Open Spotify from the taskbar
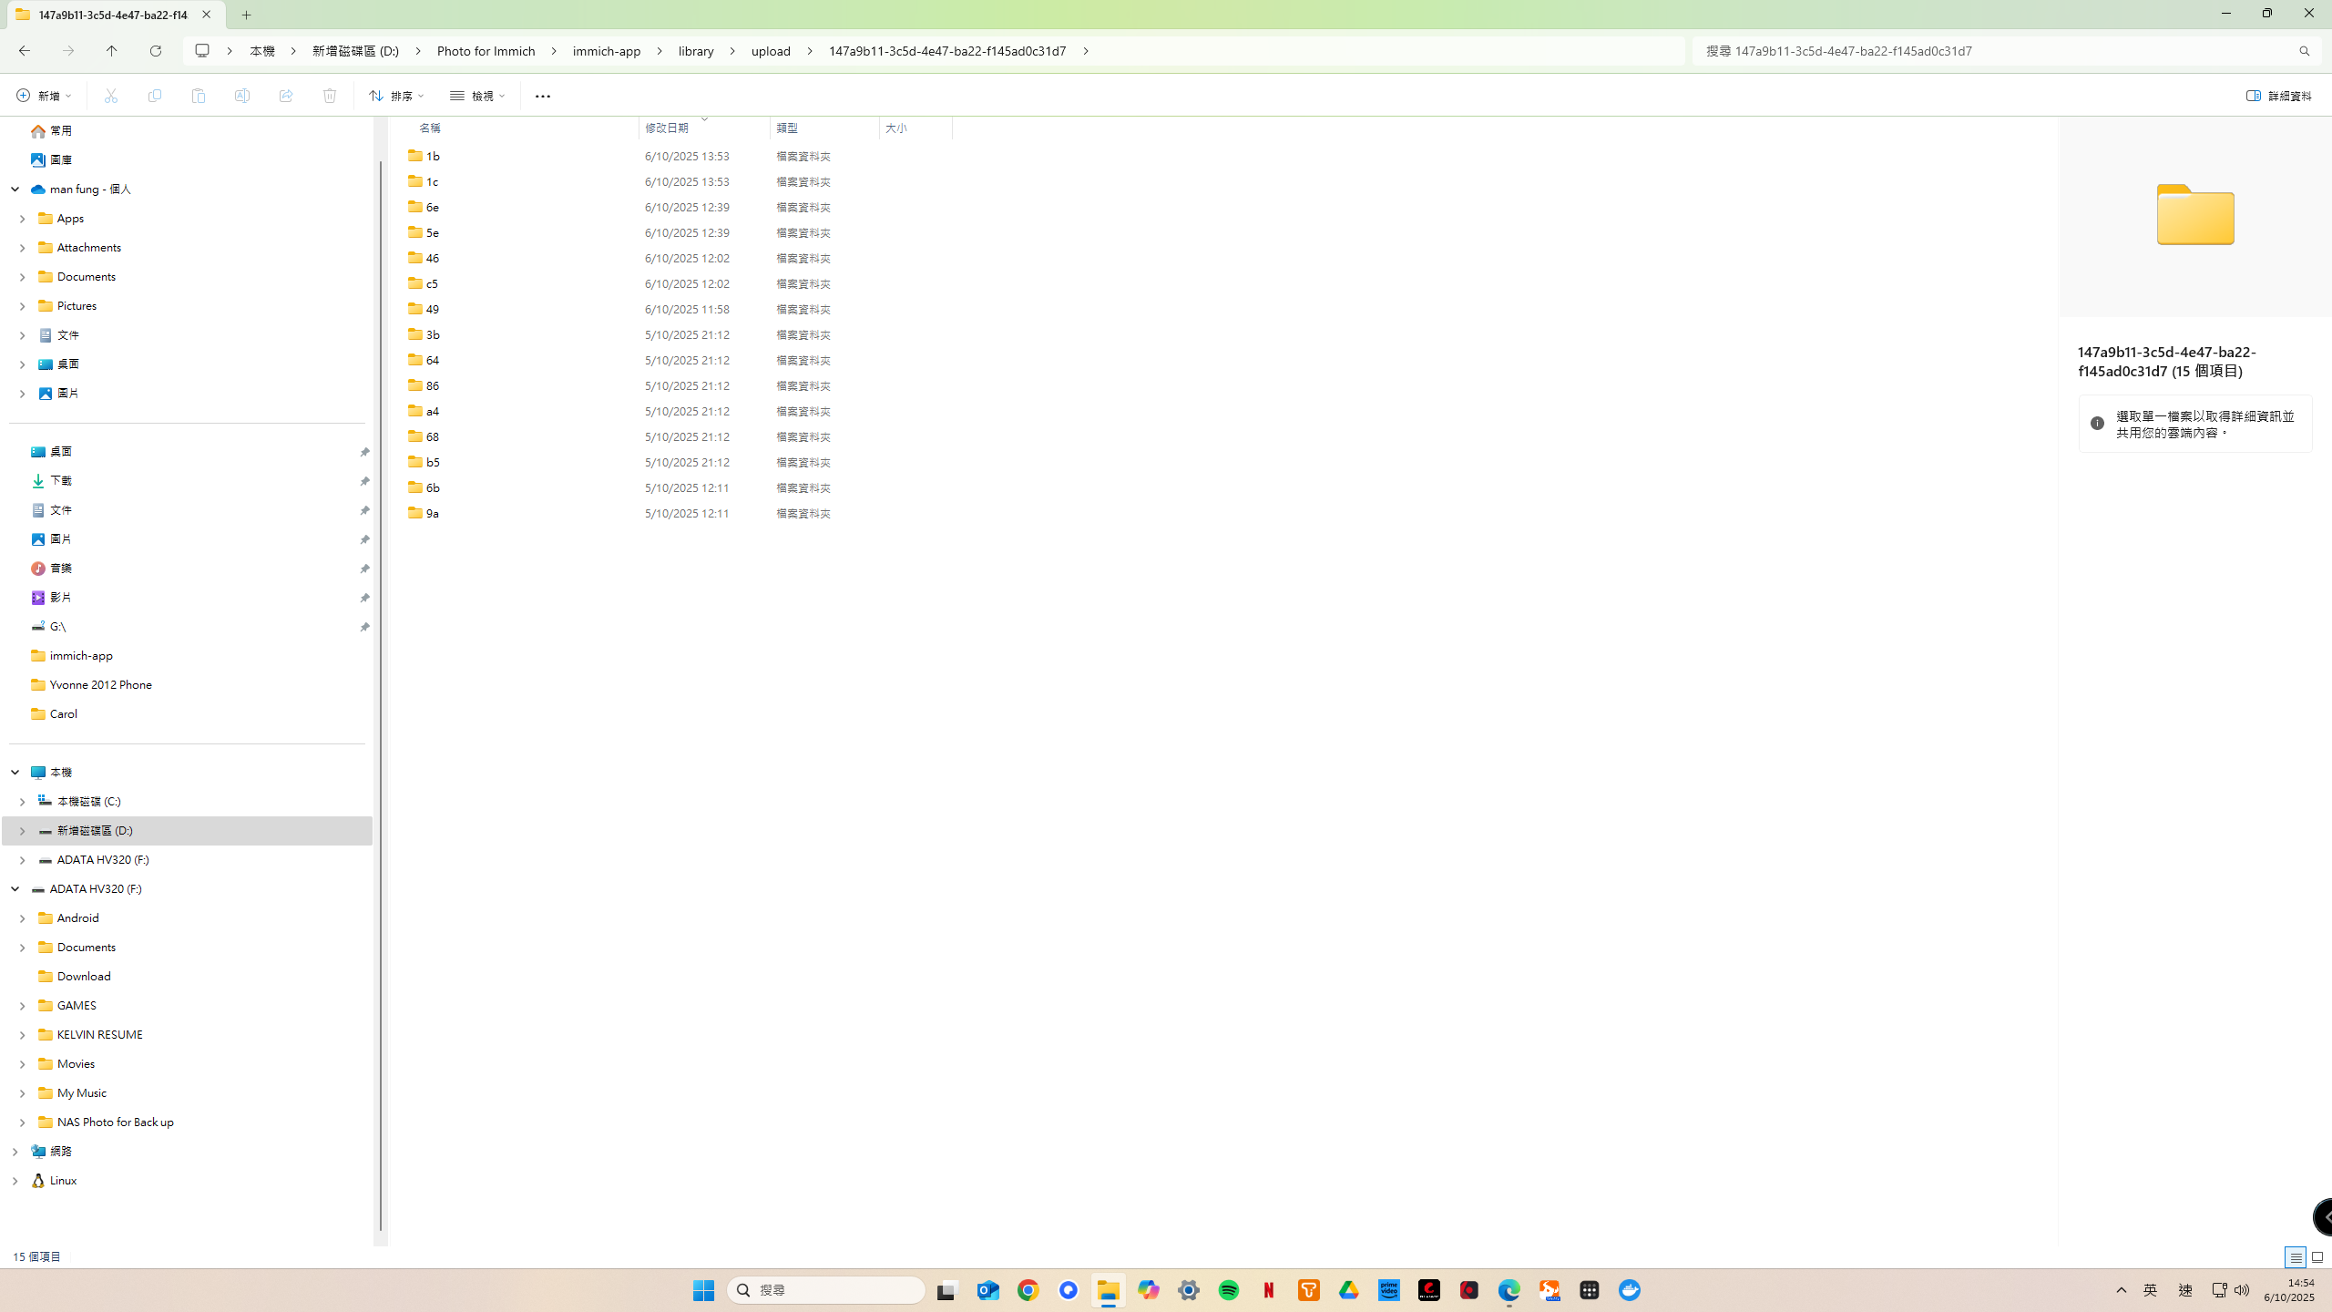Viewport: 2332px width, 1312px height. coord(1229,1290)
